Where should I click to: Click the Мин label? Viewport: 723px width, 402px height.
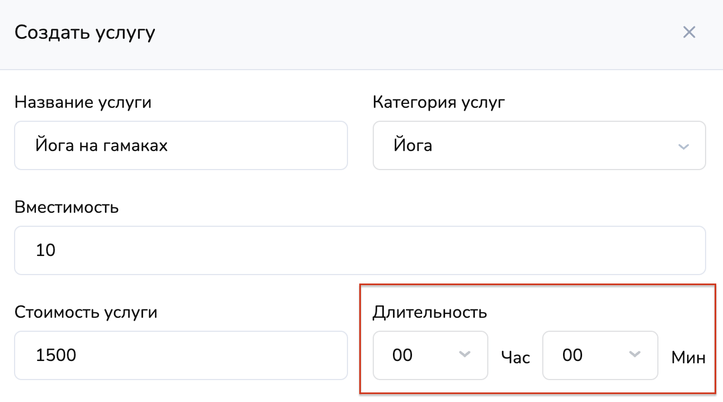688,357
